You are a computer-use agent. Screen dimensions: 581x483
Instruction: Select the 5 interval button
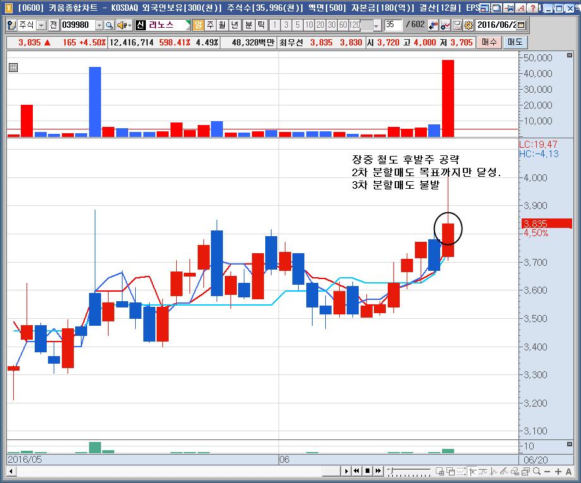click(297, 25)
